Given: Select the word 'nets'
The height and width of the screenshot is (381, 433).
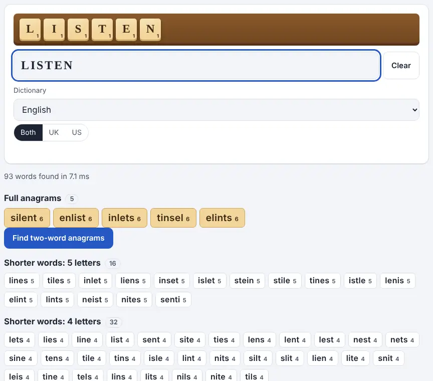Looking at the screenshot, I should (402, 340).
